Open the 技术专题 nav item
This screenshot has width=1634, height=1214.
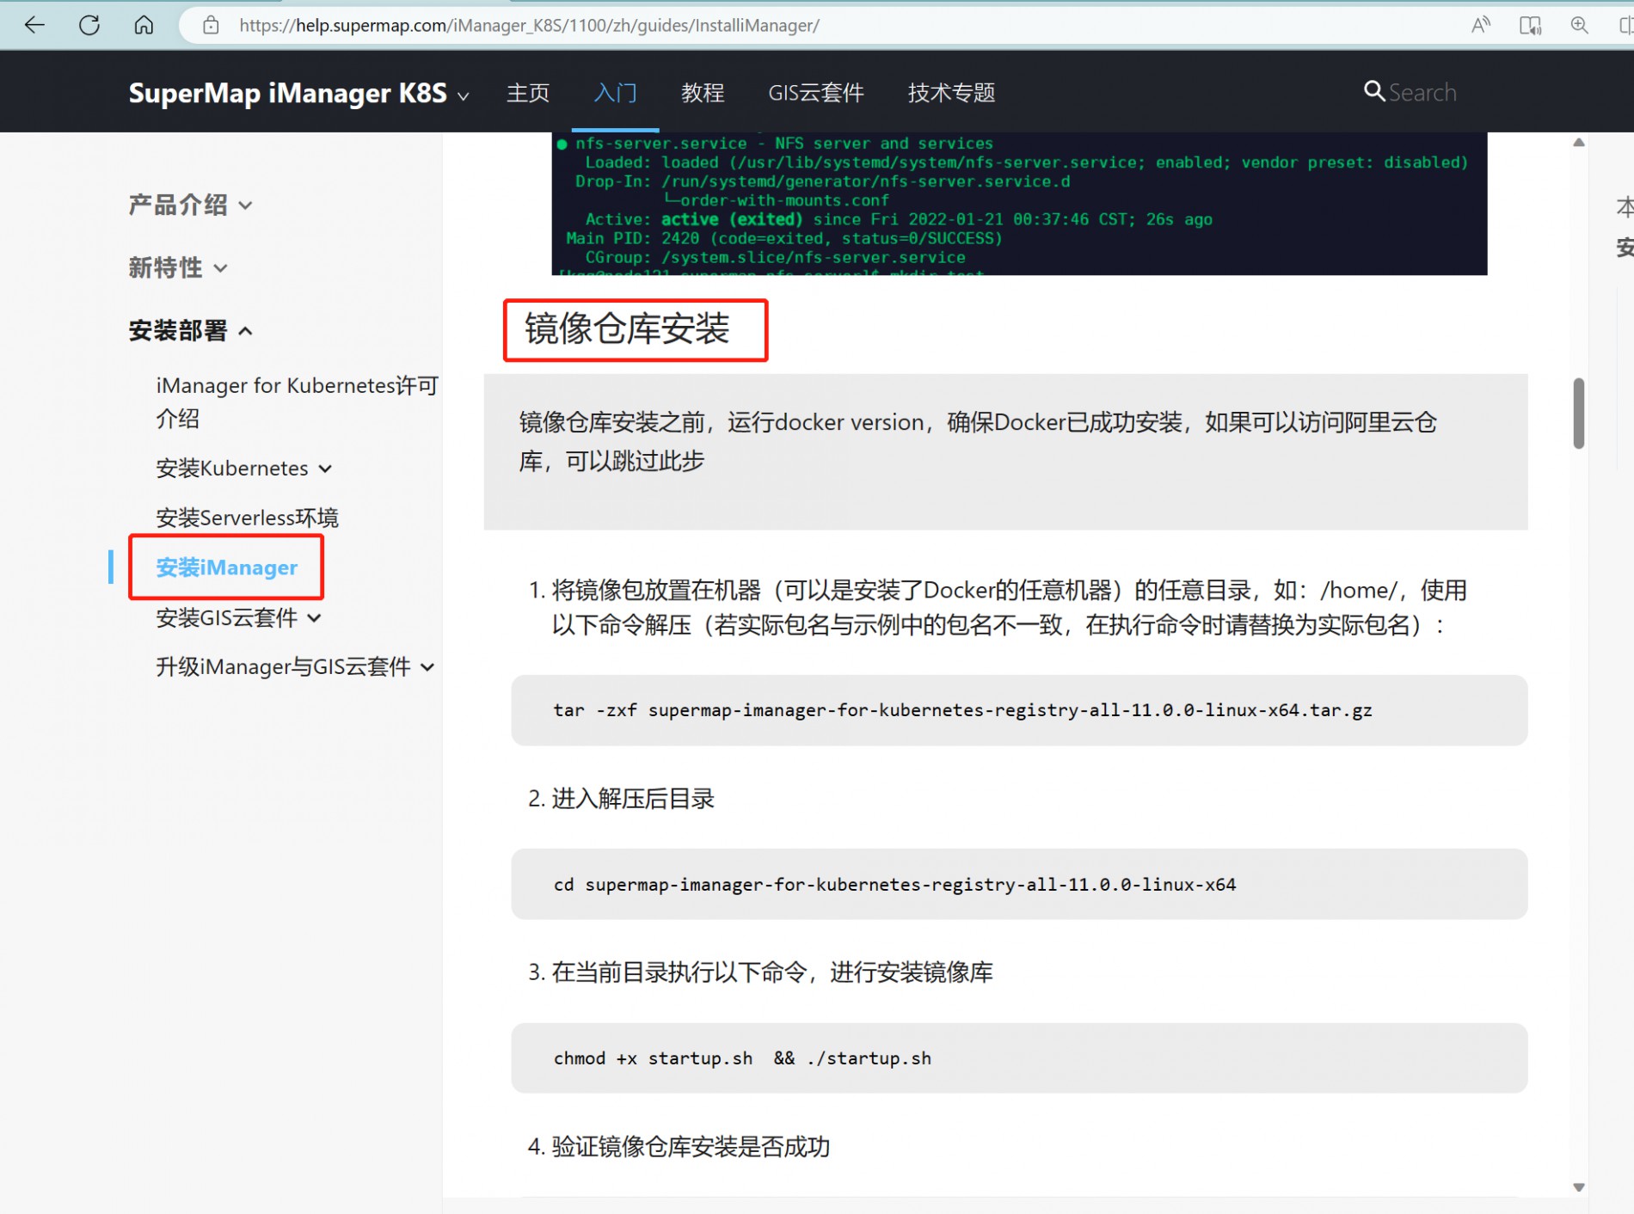pos(951,93)
